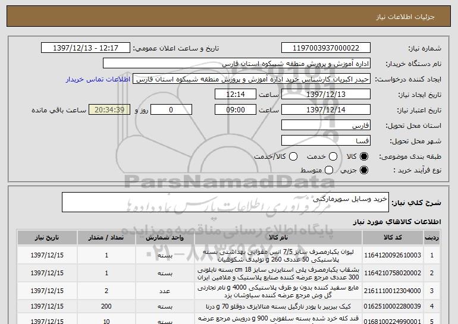
Task: Click the quantity 10 in row 5
Action: tap(106, 322)
